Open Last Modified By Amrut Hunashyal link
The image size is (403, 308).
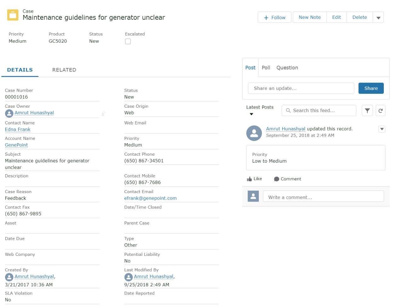click(154, 277)
